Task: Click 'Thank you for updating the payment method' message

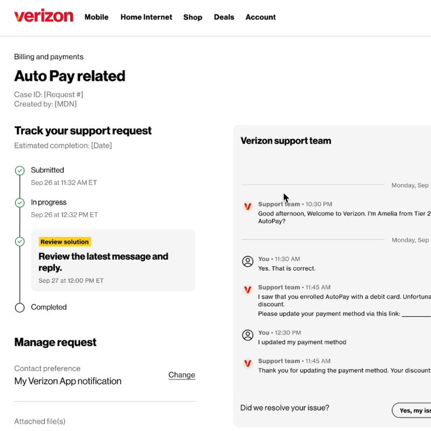Action: tap(344, 371)
